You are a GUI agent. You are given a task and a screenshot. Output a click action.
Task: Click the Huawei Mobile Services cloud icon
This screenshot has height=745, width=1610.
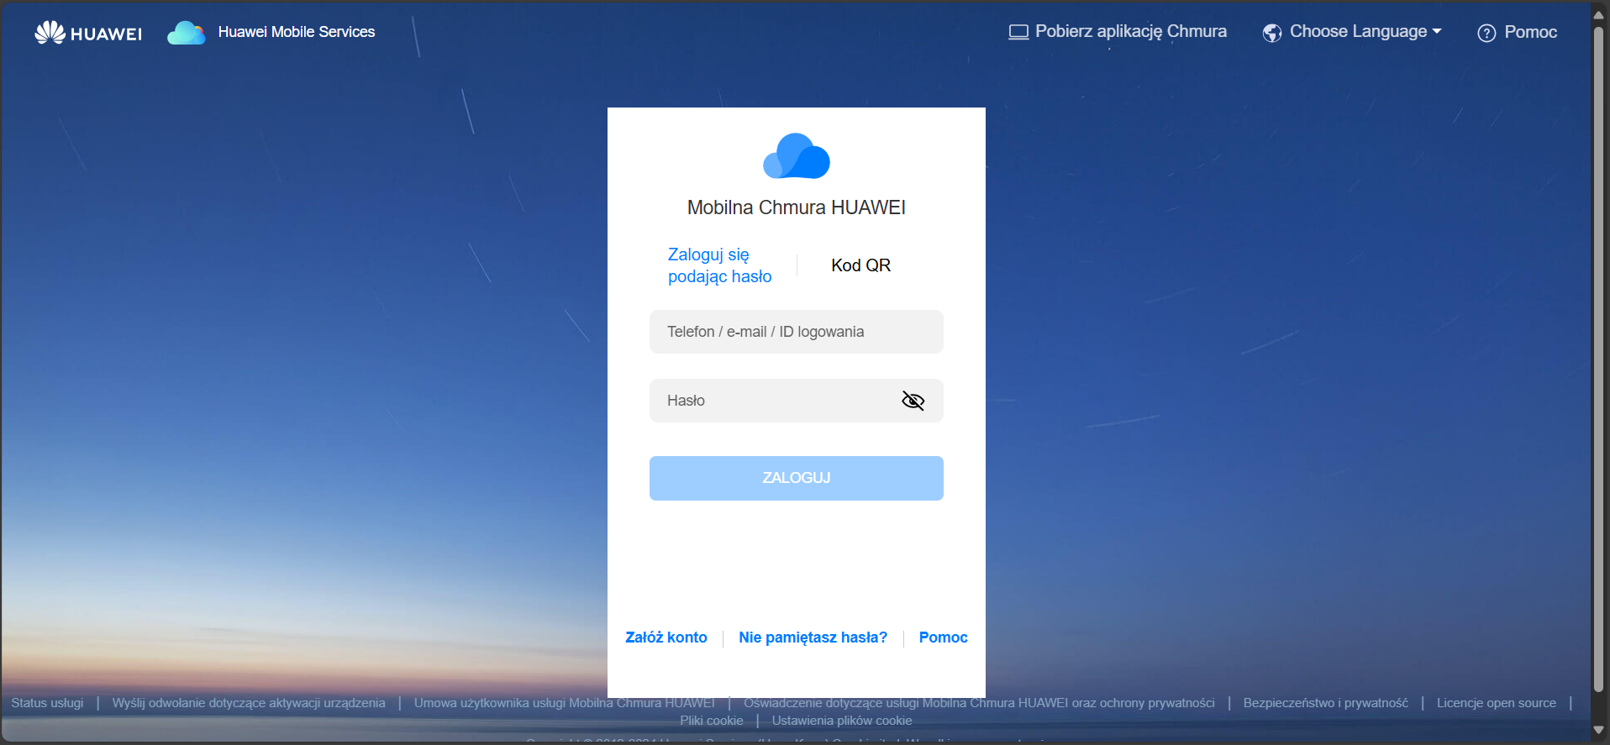186,33
